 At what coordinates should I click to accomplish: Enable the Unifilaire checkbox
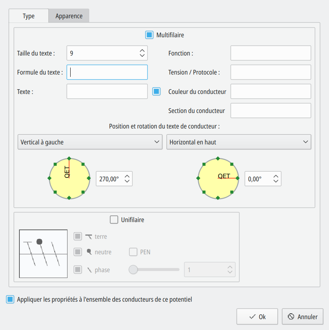(114, 220)
